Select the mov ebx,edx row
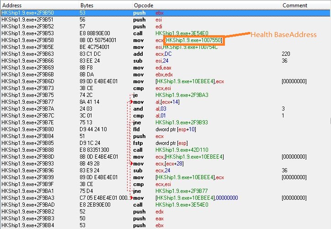Viewport: 331px width, 229px height. click(165, 75)
